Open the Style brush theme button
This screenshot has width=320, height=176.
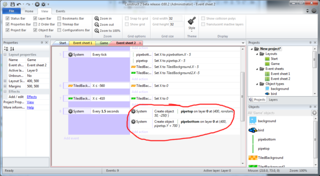point(192,24)
